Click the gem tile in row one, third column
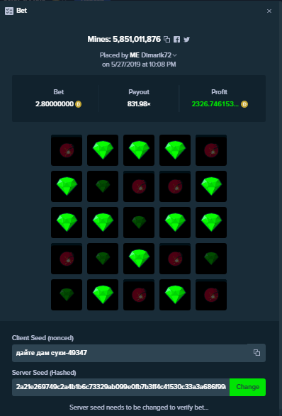The height and width of the screenshot is (416, 282). point(139,150)
